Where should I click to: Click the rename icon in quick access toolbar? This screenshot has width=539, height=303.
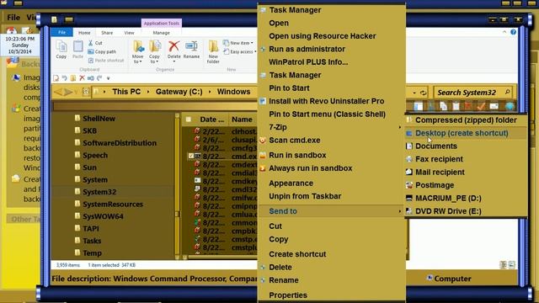[x=91, y=78]
